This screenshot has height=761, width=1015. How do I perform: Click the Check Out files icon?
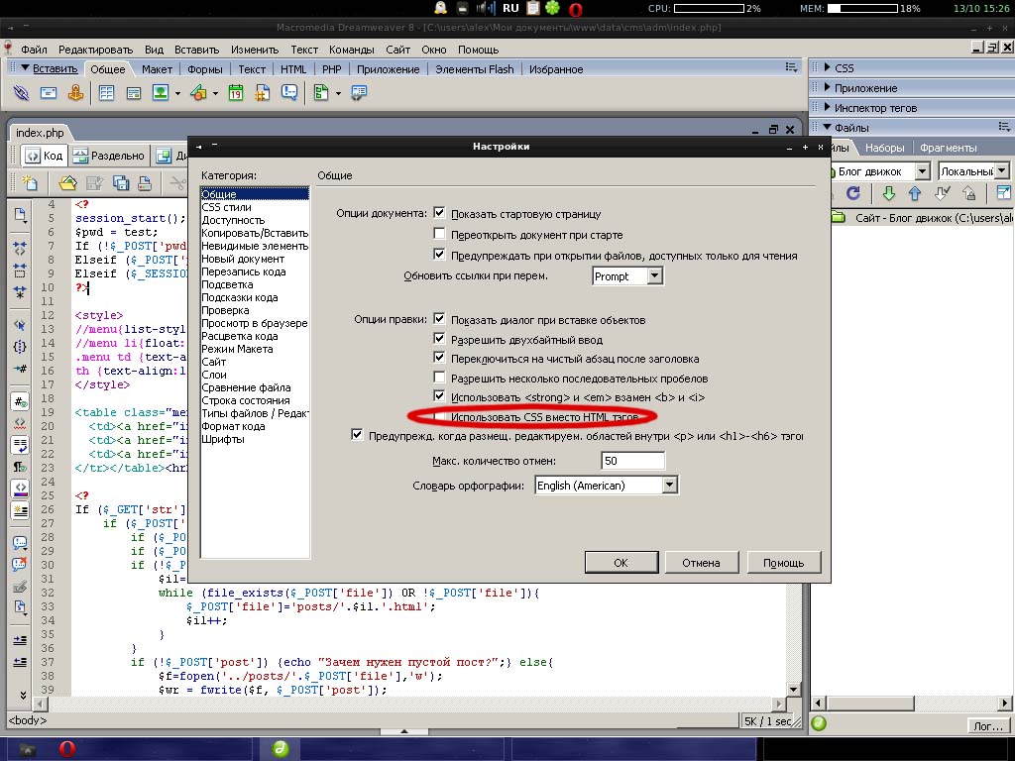click(x=943, y=193)
